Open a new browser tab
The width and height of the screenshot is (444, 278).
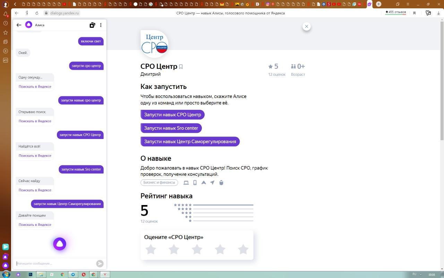tap(379, 4)
